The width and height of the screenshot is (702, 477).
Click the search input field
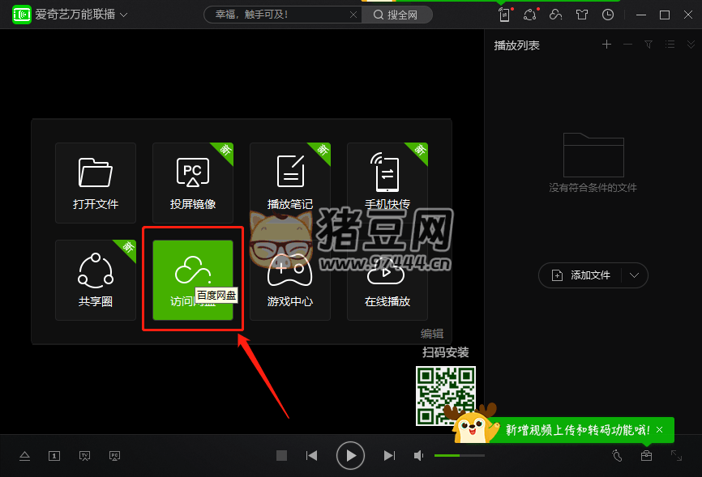point(276,15)
